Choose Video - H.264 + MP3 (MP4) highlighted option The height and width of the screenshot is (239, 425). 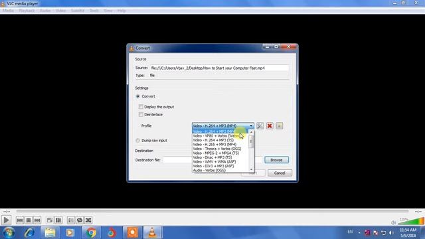coord(220,131)
